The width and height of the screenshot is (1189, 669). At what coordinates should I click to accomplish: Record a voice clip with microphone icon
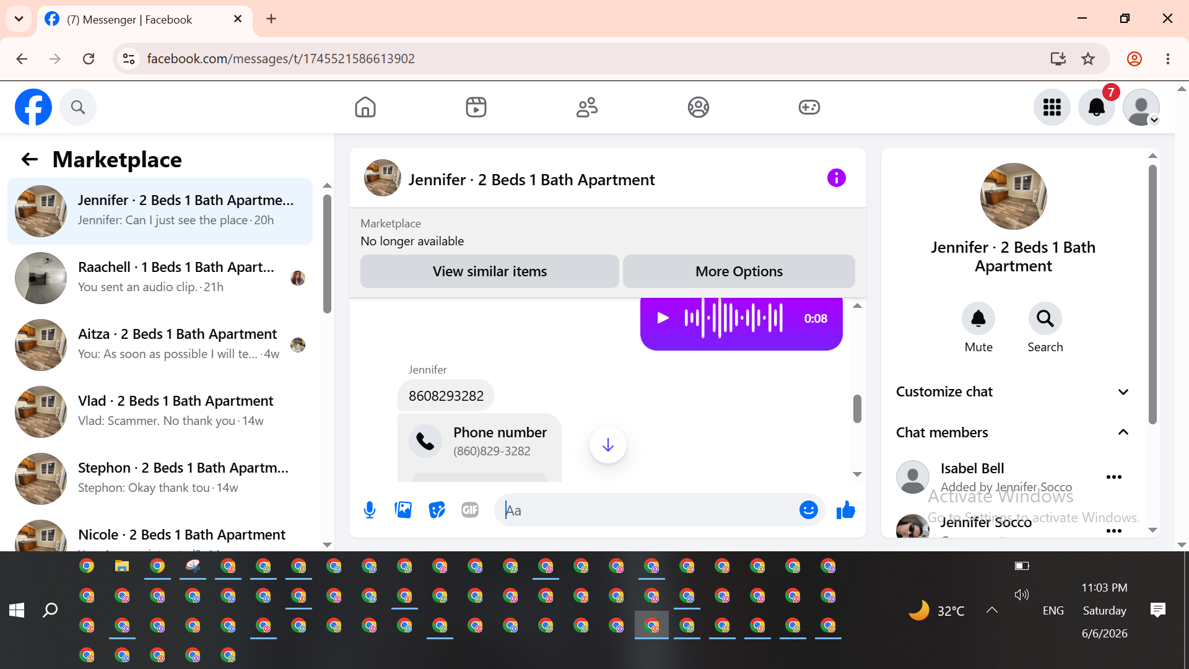[370, 510]
